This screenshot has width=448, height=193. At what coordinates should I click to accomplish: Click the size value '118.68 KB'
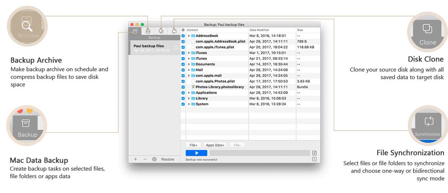click(306, 47)
